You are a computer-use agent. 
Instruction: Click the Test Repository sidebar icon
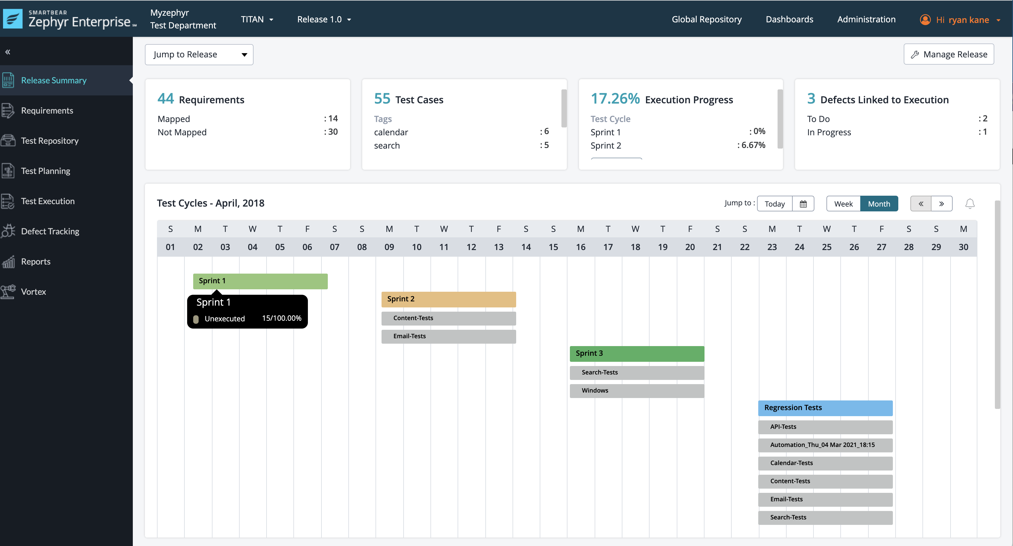8,140
